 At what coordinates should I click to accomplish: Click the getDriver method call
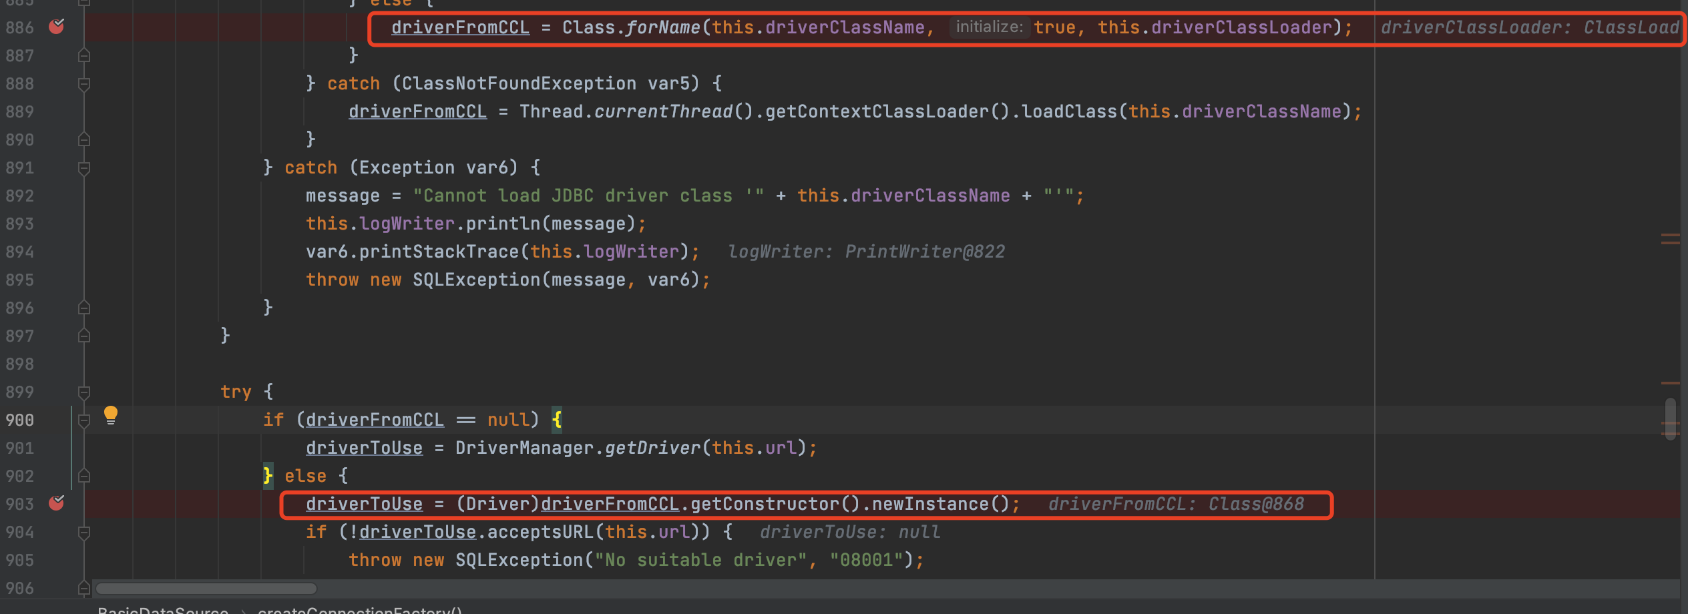[x=652, y=448]
